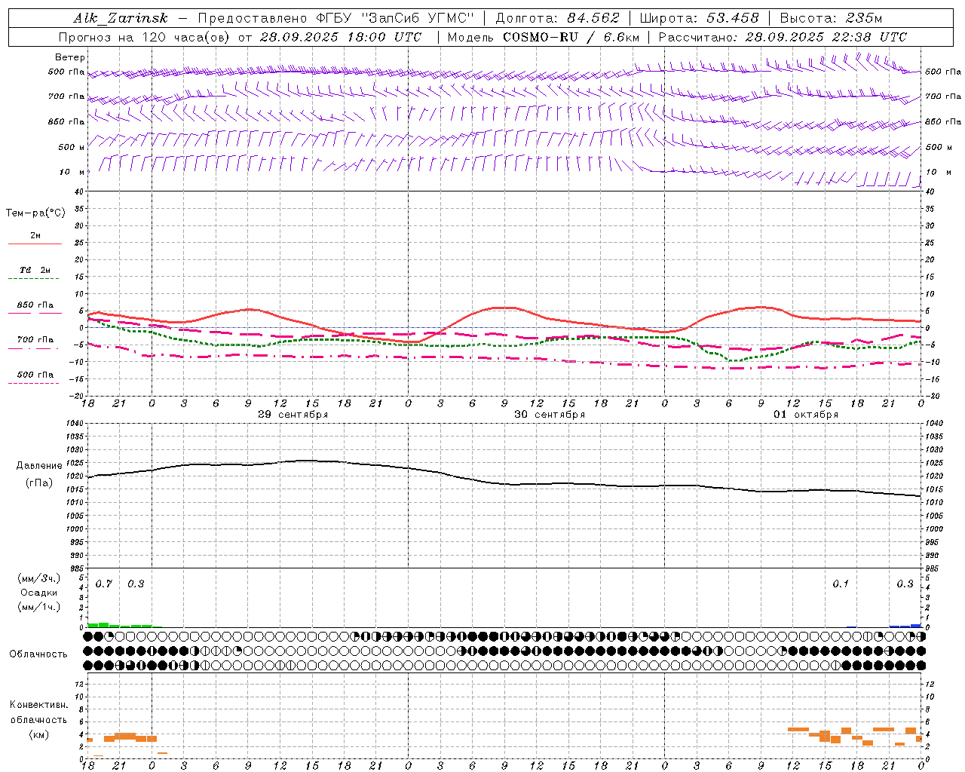Click the precipitation value '0.7'

click(x=104, y=584)
